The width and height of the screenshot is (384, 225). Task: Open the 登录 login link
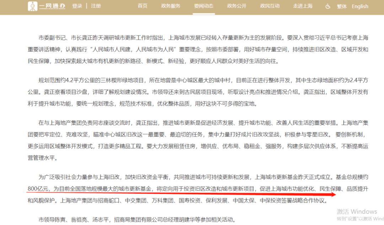77,6
